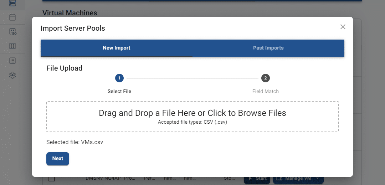Click the play icon on Start button
This screenshot has width=385, height=185.
pos(250,179)
